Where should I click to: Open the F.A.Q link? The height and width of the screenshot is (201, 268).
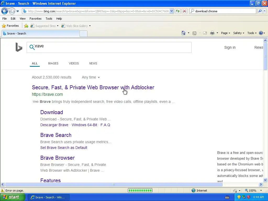[105, 125]
